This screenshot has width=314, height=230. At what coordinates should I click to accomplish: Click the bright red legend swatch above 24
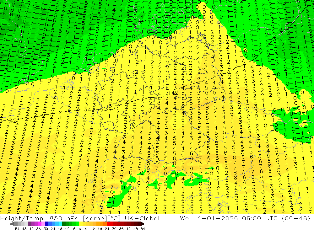[108, 224]
